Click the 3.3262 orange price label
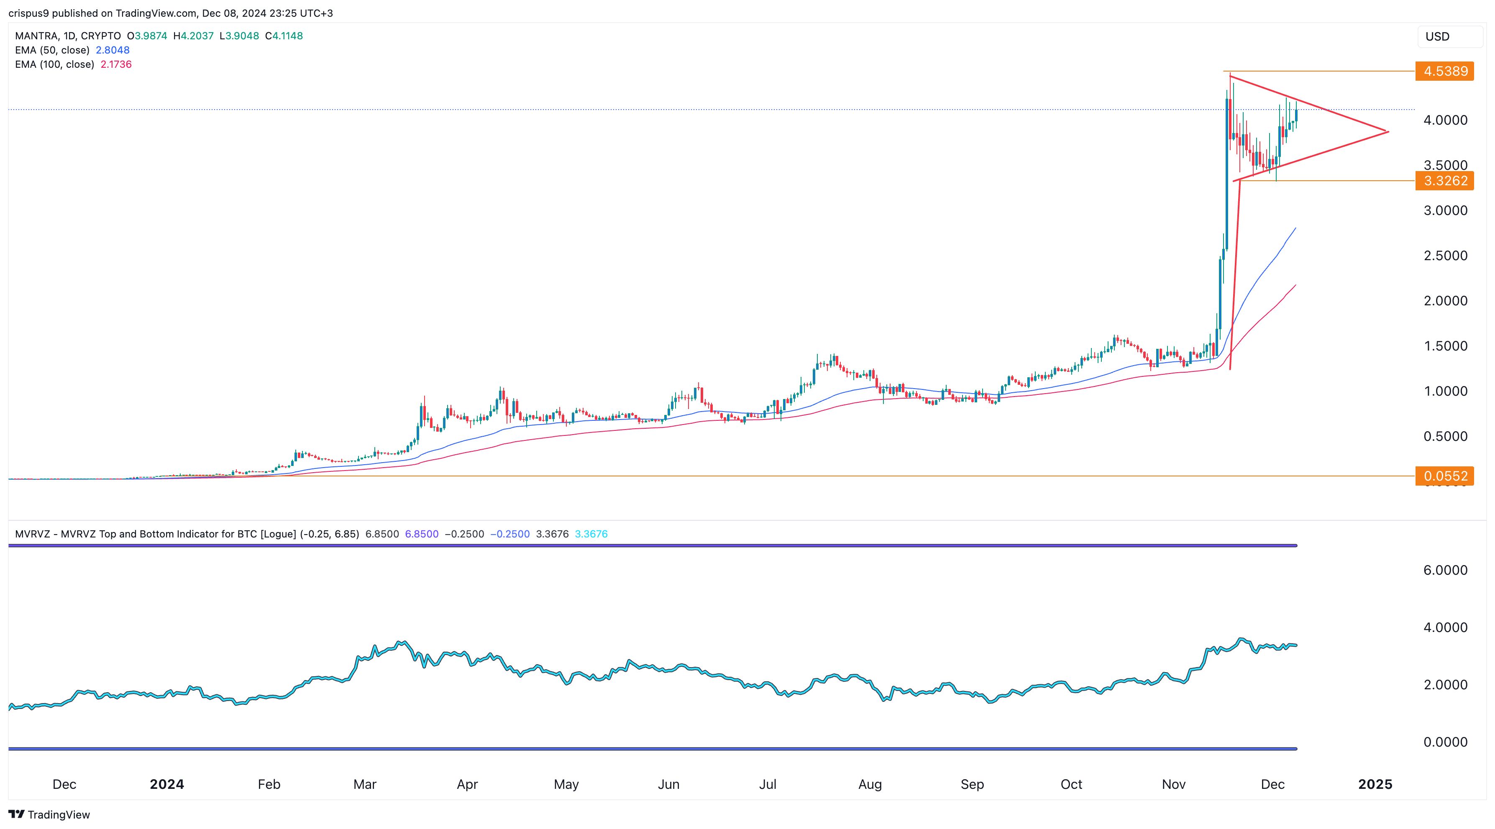This screenshot has height=829, width=1495. tap(1445, 181)
